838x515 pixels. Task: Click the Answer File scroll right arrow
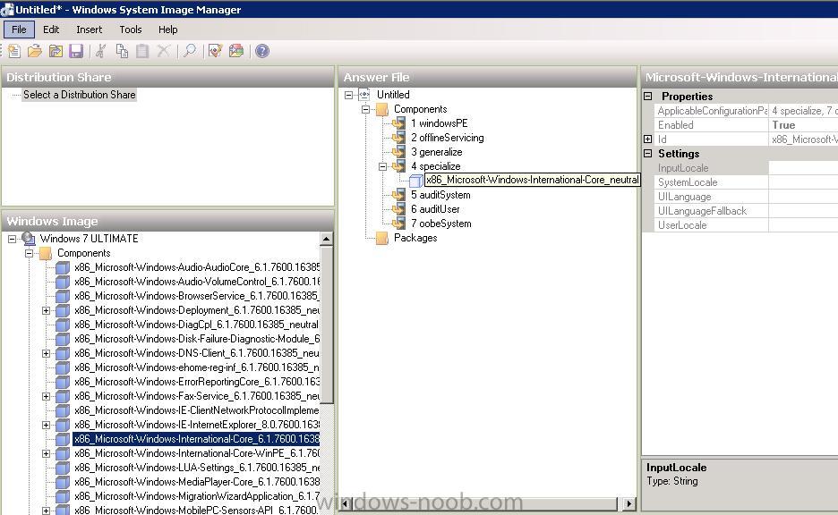click(629, 503)
